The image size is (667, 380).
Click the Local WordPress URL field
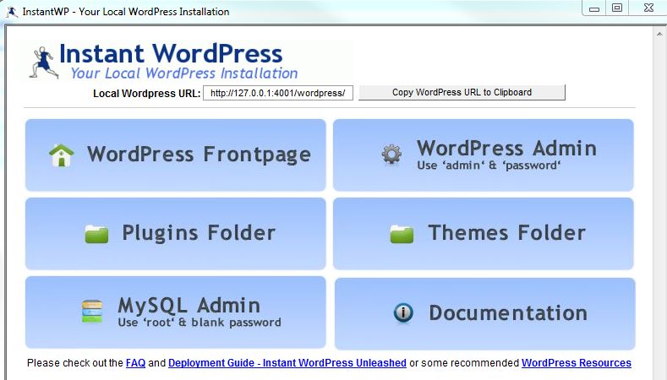(x=278, y=93)
